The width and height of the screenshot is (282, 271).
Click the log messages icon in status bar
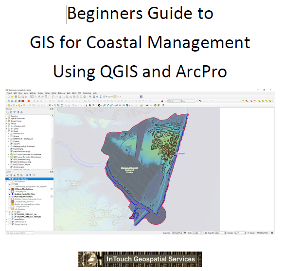(x=272, y=233)
